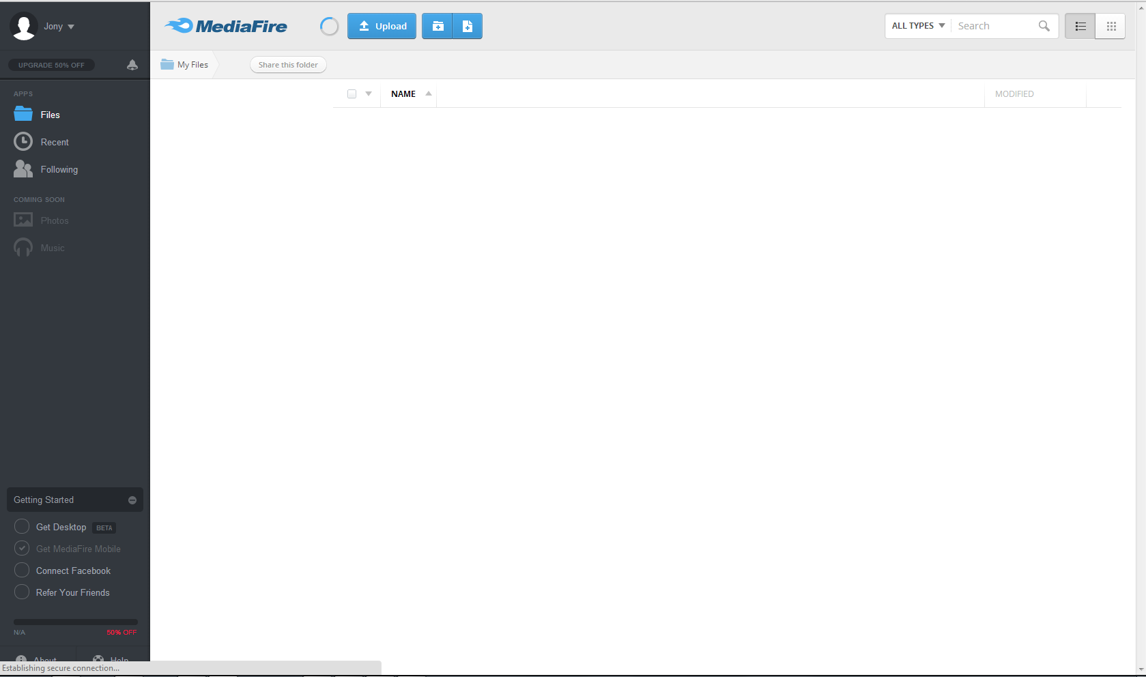Click in the Search input field
Screen dimensions: 1146x677
point(994,26)
